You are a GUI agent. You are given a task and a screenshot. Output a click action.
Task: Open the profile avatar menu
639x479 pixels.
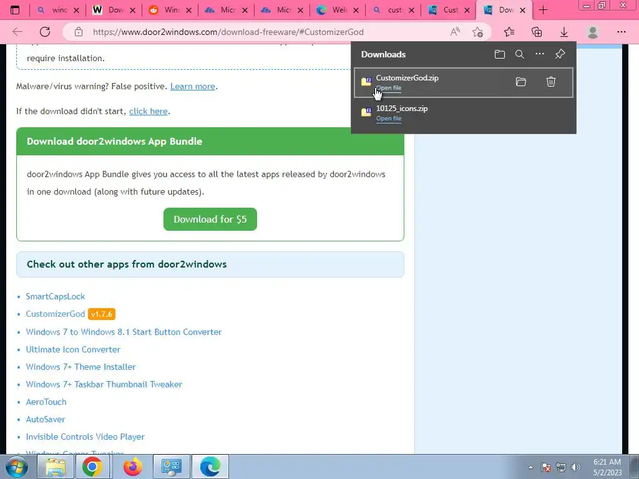click(x=593, y=32)
